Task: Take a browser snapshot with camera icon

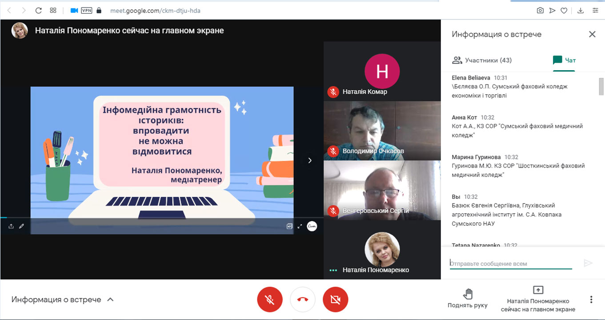Action: coord(540,11)
